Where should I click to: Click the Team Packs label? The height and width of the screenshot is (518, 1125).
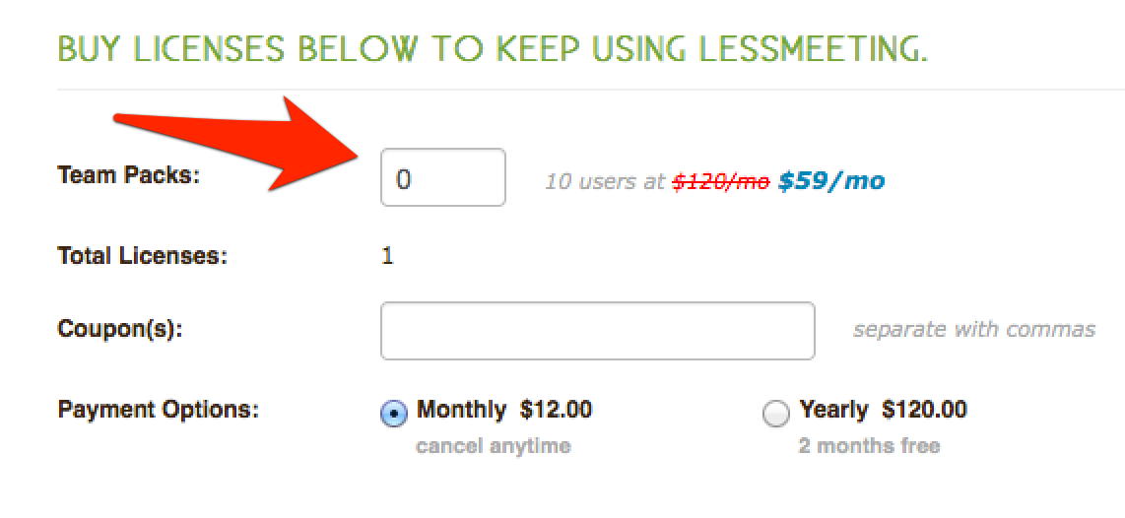[128, 175]
